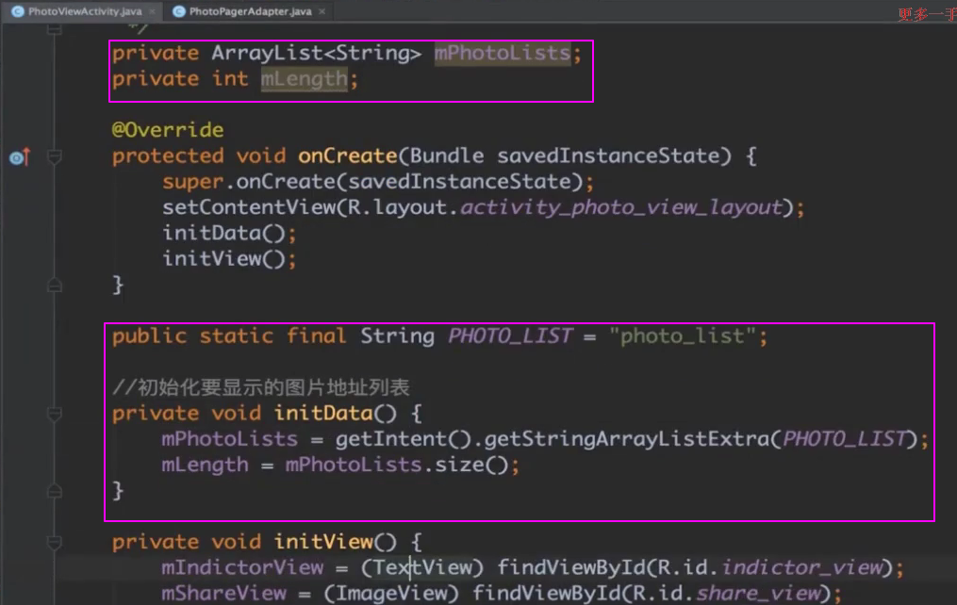Click the getIntent() call
Viewport: 957px width, 605px height.
[403, 439]
